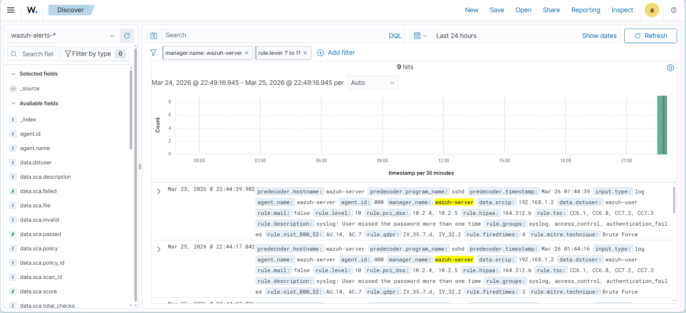This screenshot has width=686, height=313.
Task: Click Add filter link
Action: [x=336, y=53]
